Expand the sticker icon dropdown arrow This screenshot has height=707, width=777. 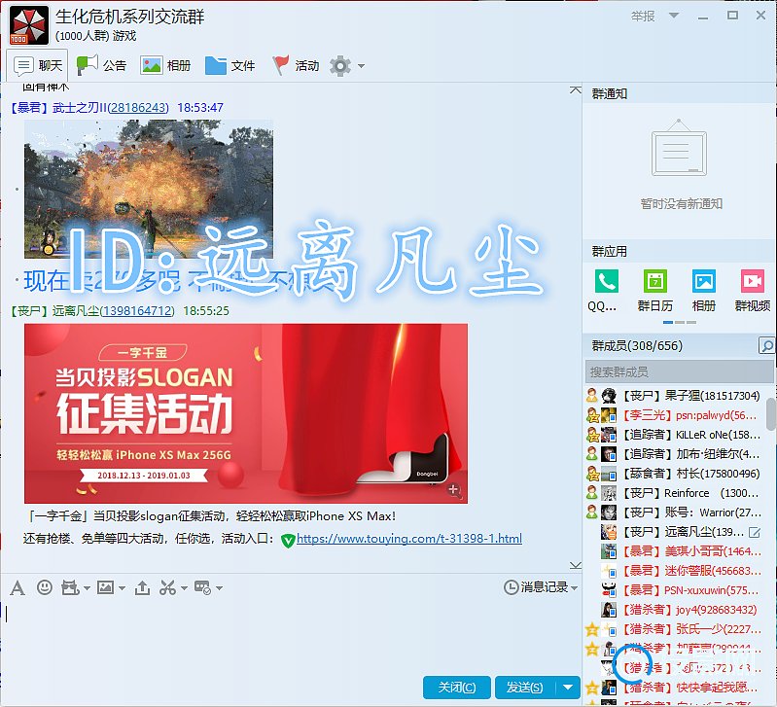point(87,588)
